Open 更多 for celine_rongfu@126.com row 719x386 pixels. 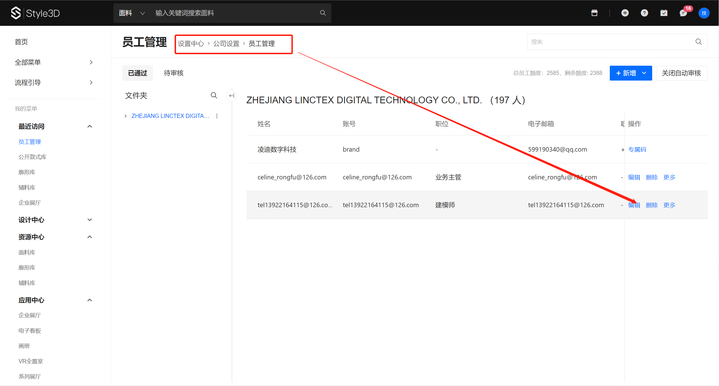click(669, 177)
